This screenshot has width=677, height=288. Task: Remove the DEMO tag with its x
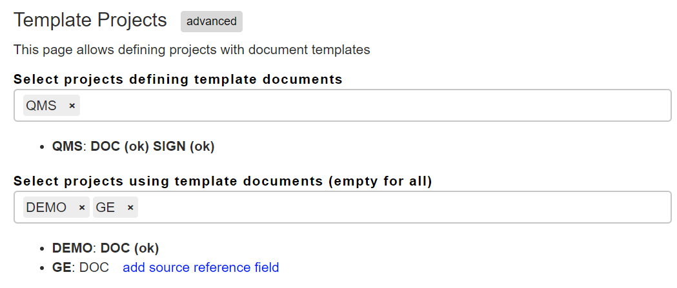(82, 208)
